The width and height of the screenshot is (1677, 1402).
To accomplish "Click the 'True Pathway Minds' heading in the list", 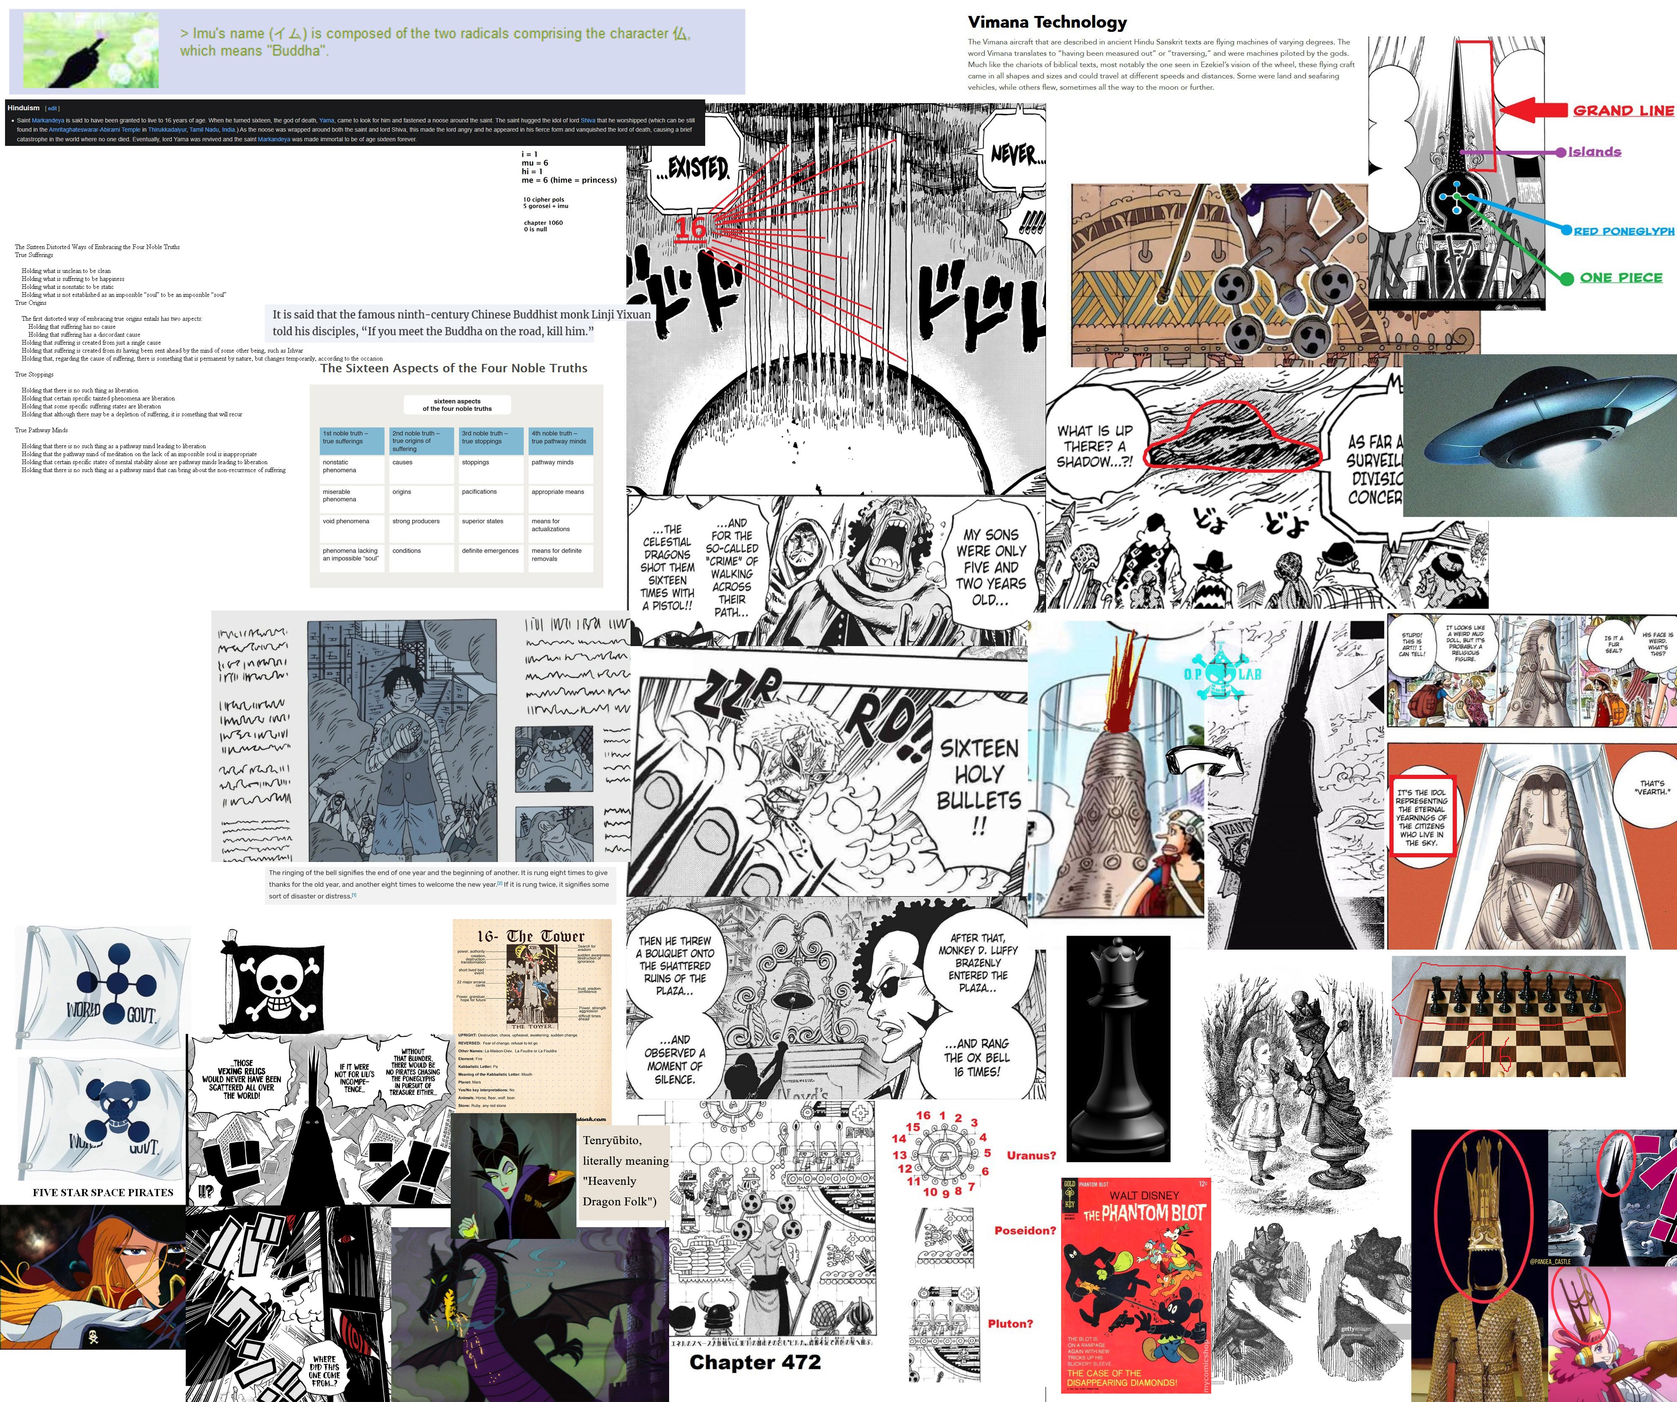I will coord(42,430).
